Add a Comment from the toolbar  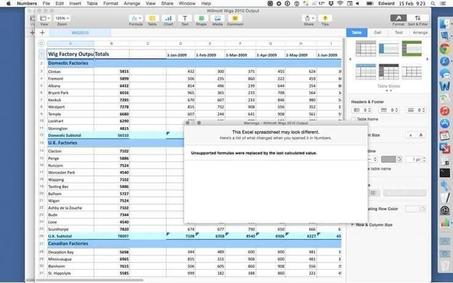click(x=235, y=19)
